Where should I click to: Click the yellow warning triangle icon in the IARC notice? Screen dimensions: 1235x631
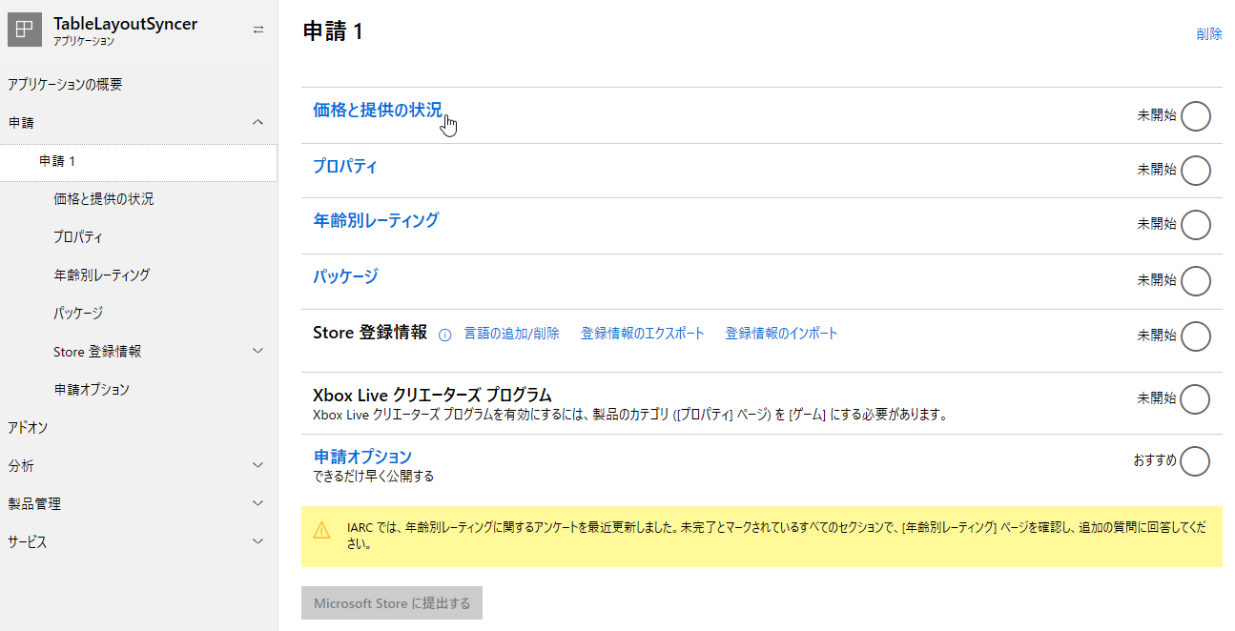pos(322,528)
